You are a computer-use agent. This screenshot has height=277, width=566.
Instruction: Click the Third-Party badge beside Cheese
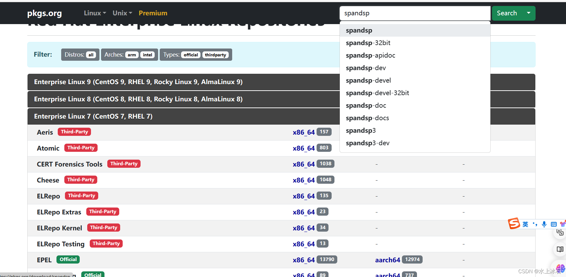81,180
